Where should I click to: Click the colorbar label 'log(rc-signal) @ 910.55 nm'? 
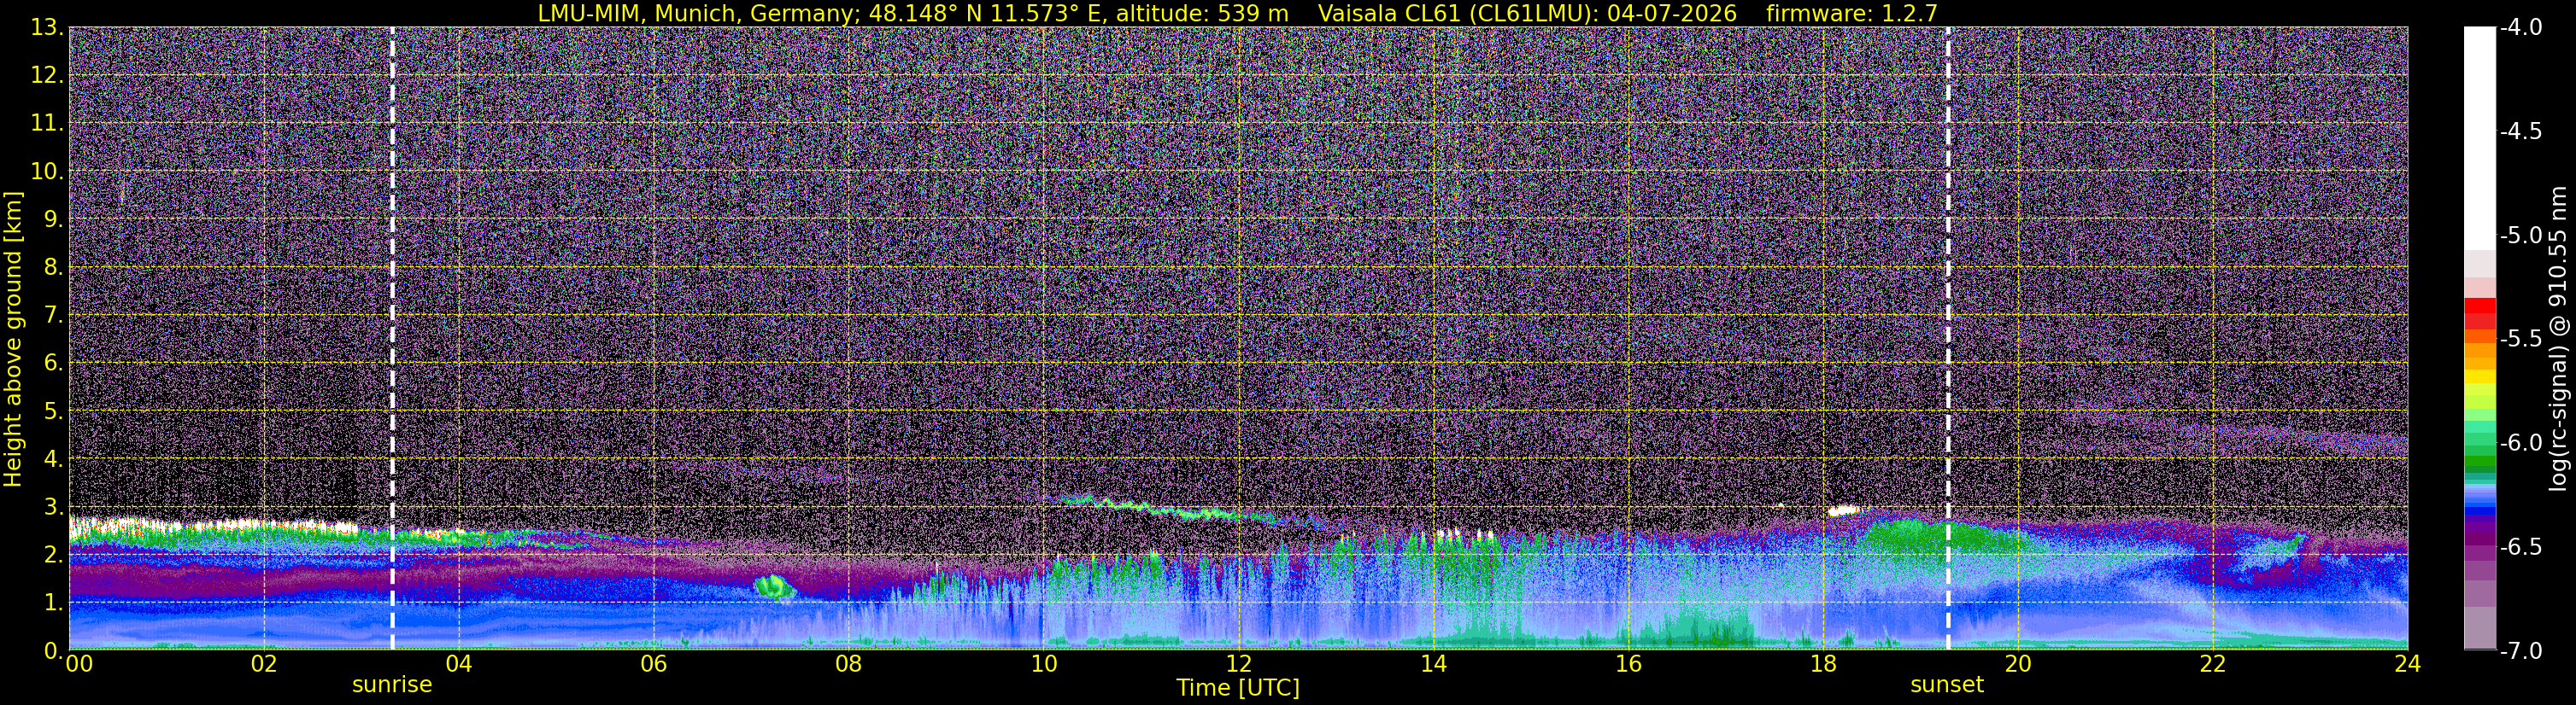[x=2559, y=340]
